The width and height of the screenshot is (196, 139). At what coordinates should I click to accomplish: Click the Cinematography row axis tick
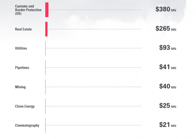point(45,125)
